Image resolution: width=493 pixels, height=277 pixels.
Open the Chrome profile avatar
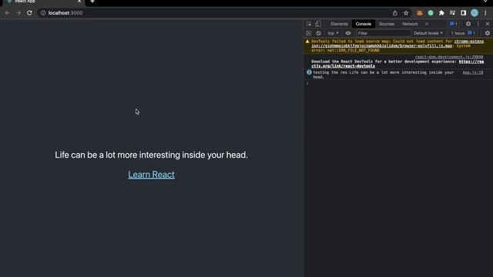pos(475,13)
